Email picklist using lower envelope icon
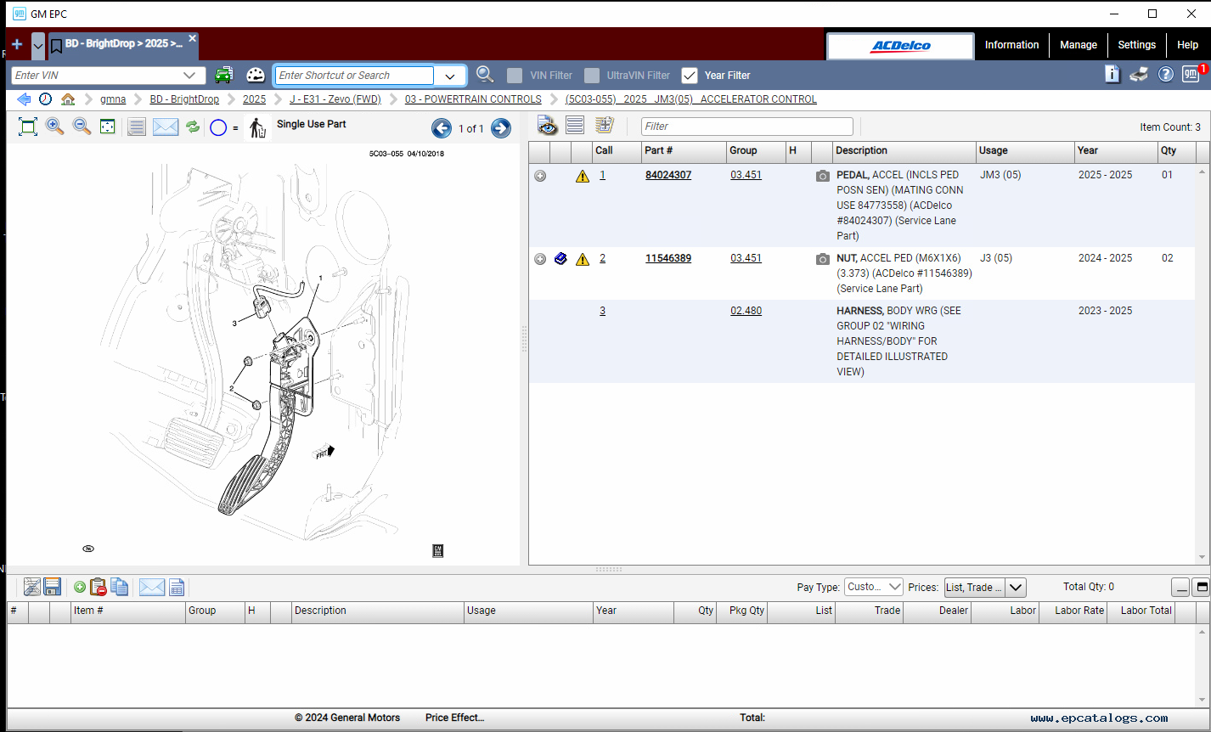The width and height of the screenshot is (1211, 732). click(151, 587)
